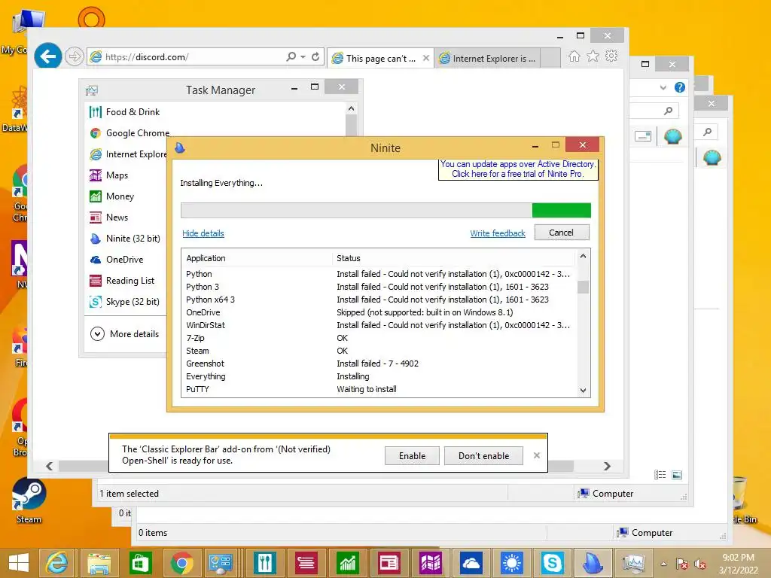The image size is (771, 578).
Task: Open the favorites star icon
Action: point(593,56)
